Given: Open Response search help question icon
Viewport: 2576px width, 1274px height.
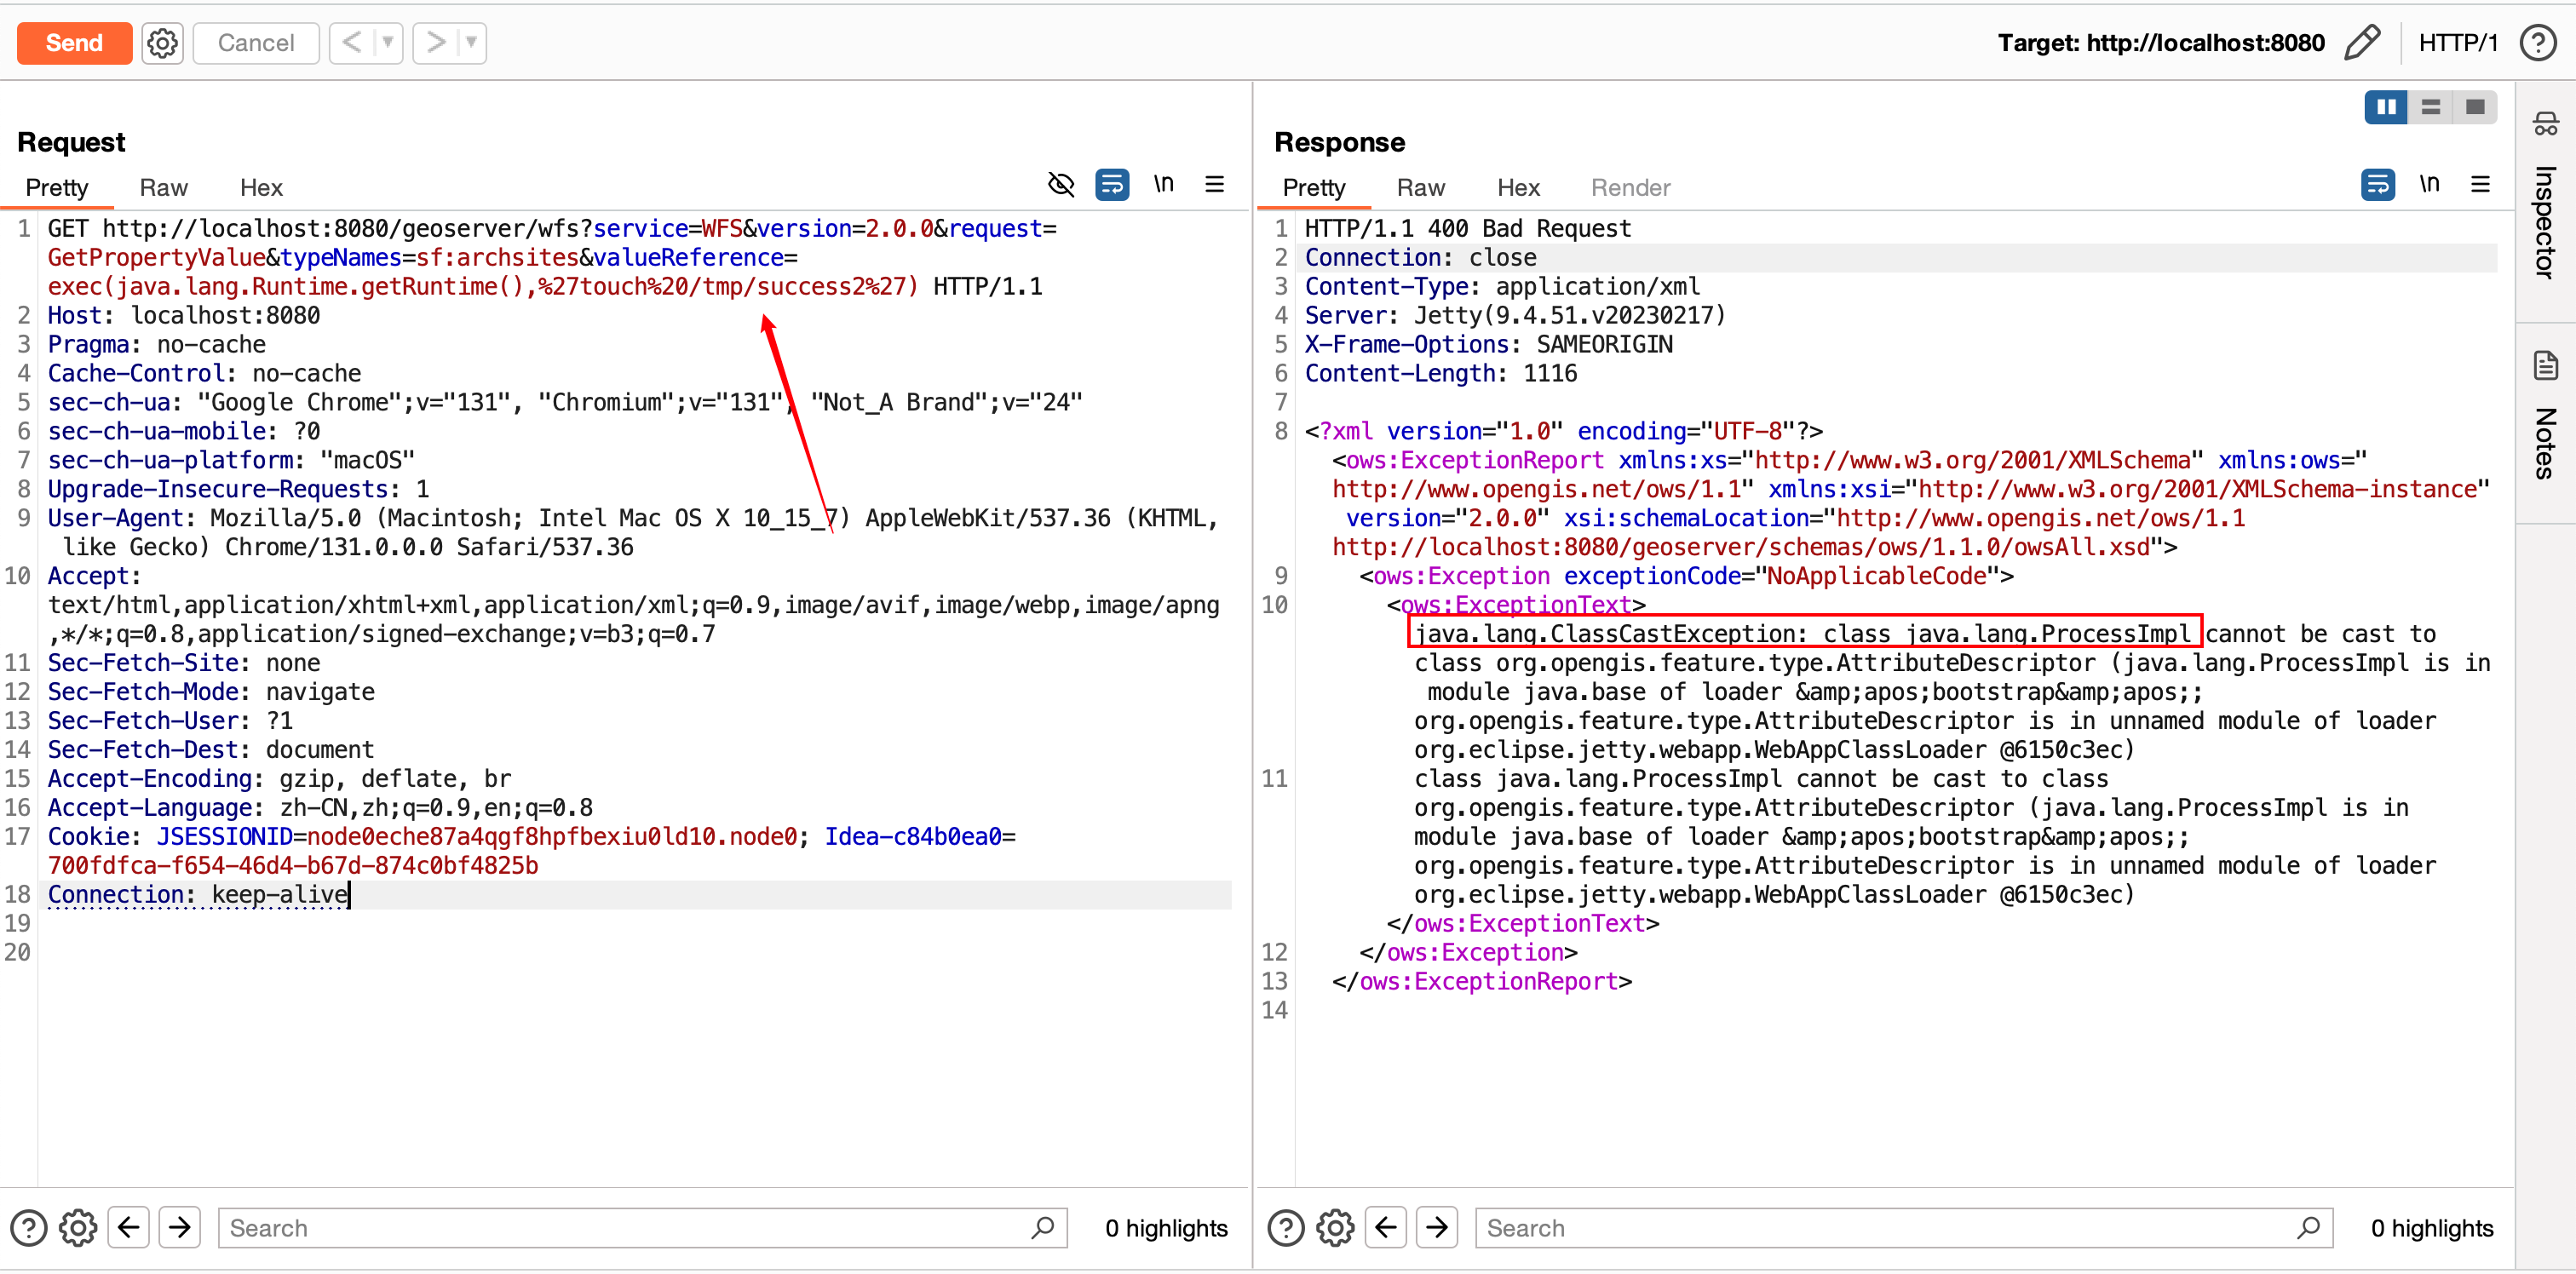Looking at the screenshot, I should (x=1286, y=1228).
